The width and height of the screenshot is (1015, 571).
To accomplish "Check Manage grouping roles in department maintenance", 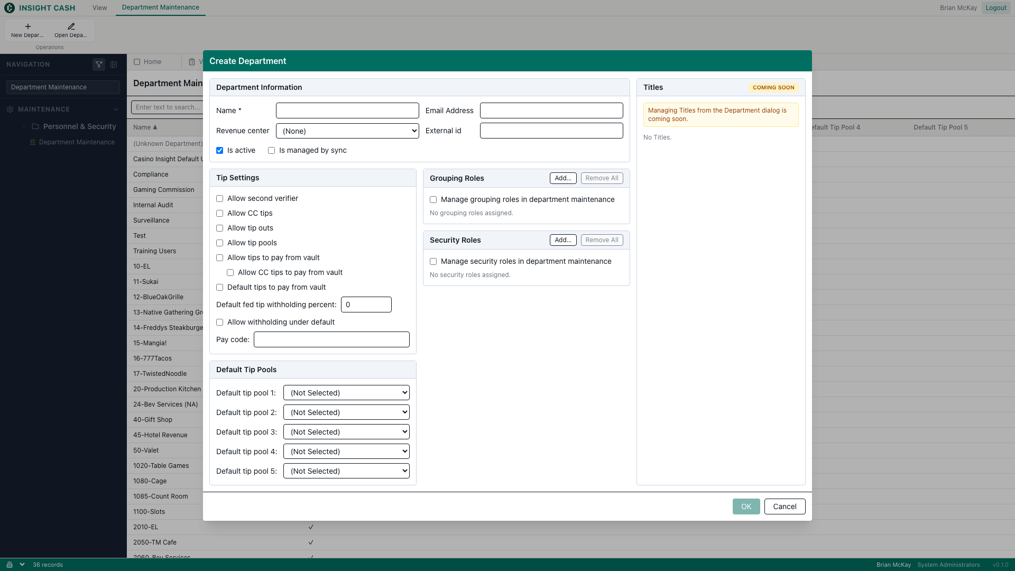I will pyautogui.click(x=433, y=200).
